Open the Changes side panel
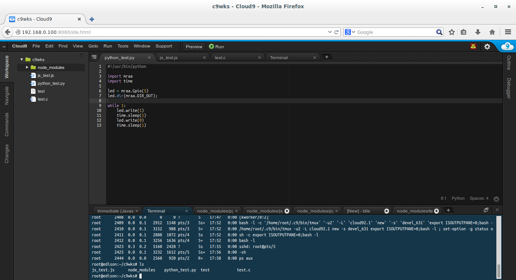This screenshot has width=516, height=280. [x=6, y=154]
